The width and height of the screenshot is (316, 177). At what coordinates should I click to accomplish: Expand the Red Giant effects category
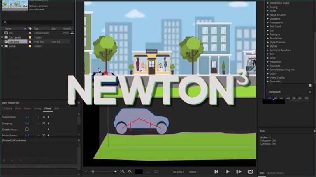coord(268,27)
